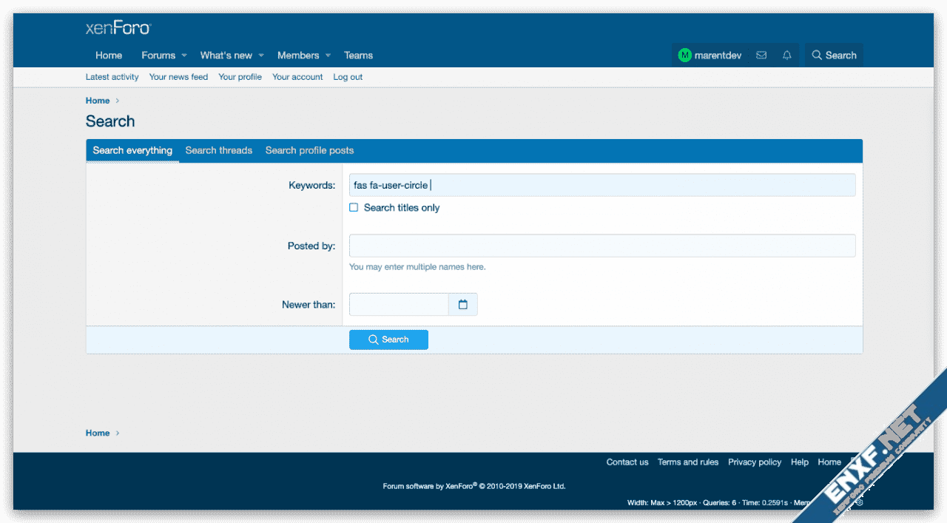Screen dimensions: 947x523
Task: Expand the What's new dropdown arrow
Action: pos(261,55)
